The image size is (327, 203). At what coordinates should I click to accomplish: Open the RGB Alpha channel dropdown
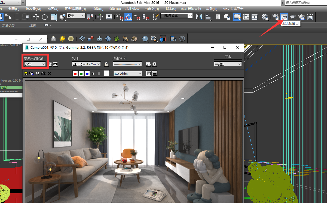[x=127, y=74]
